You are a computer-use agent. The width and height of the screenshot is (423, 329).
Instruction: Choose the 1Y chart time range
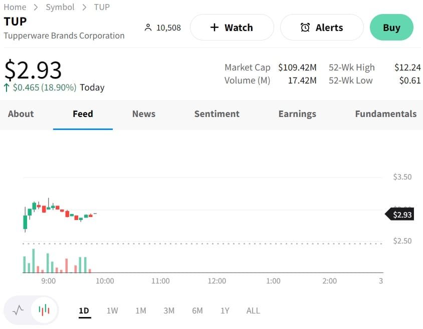225,310
